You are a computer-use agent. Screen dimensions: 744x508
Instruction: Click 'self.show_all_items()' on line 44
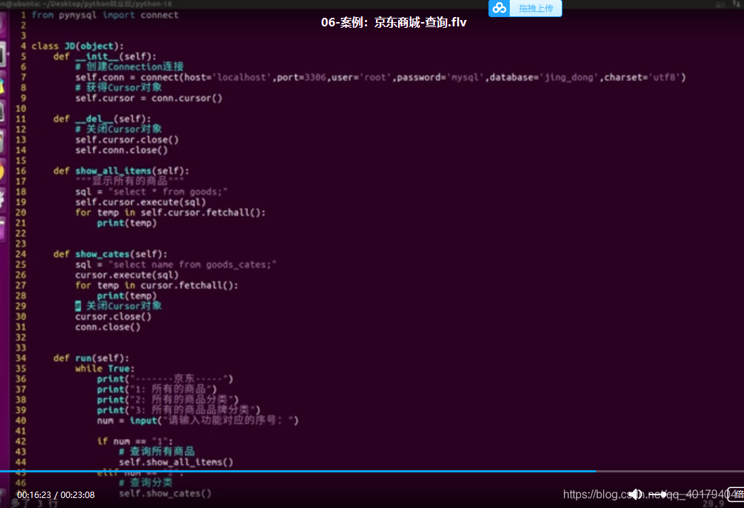click(176, 462)
